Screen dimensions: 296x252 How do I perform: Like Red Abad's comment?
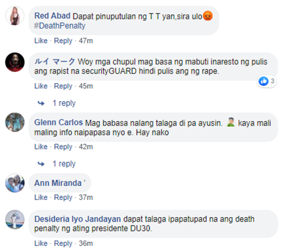(41, 41)
